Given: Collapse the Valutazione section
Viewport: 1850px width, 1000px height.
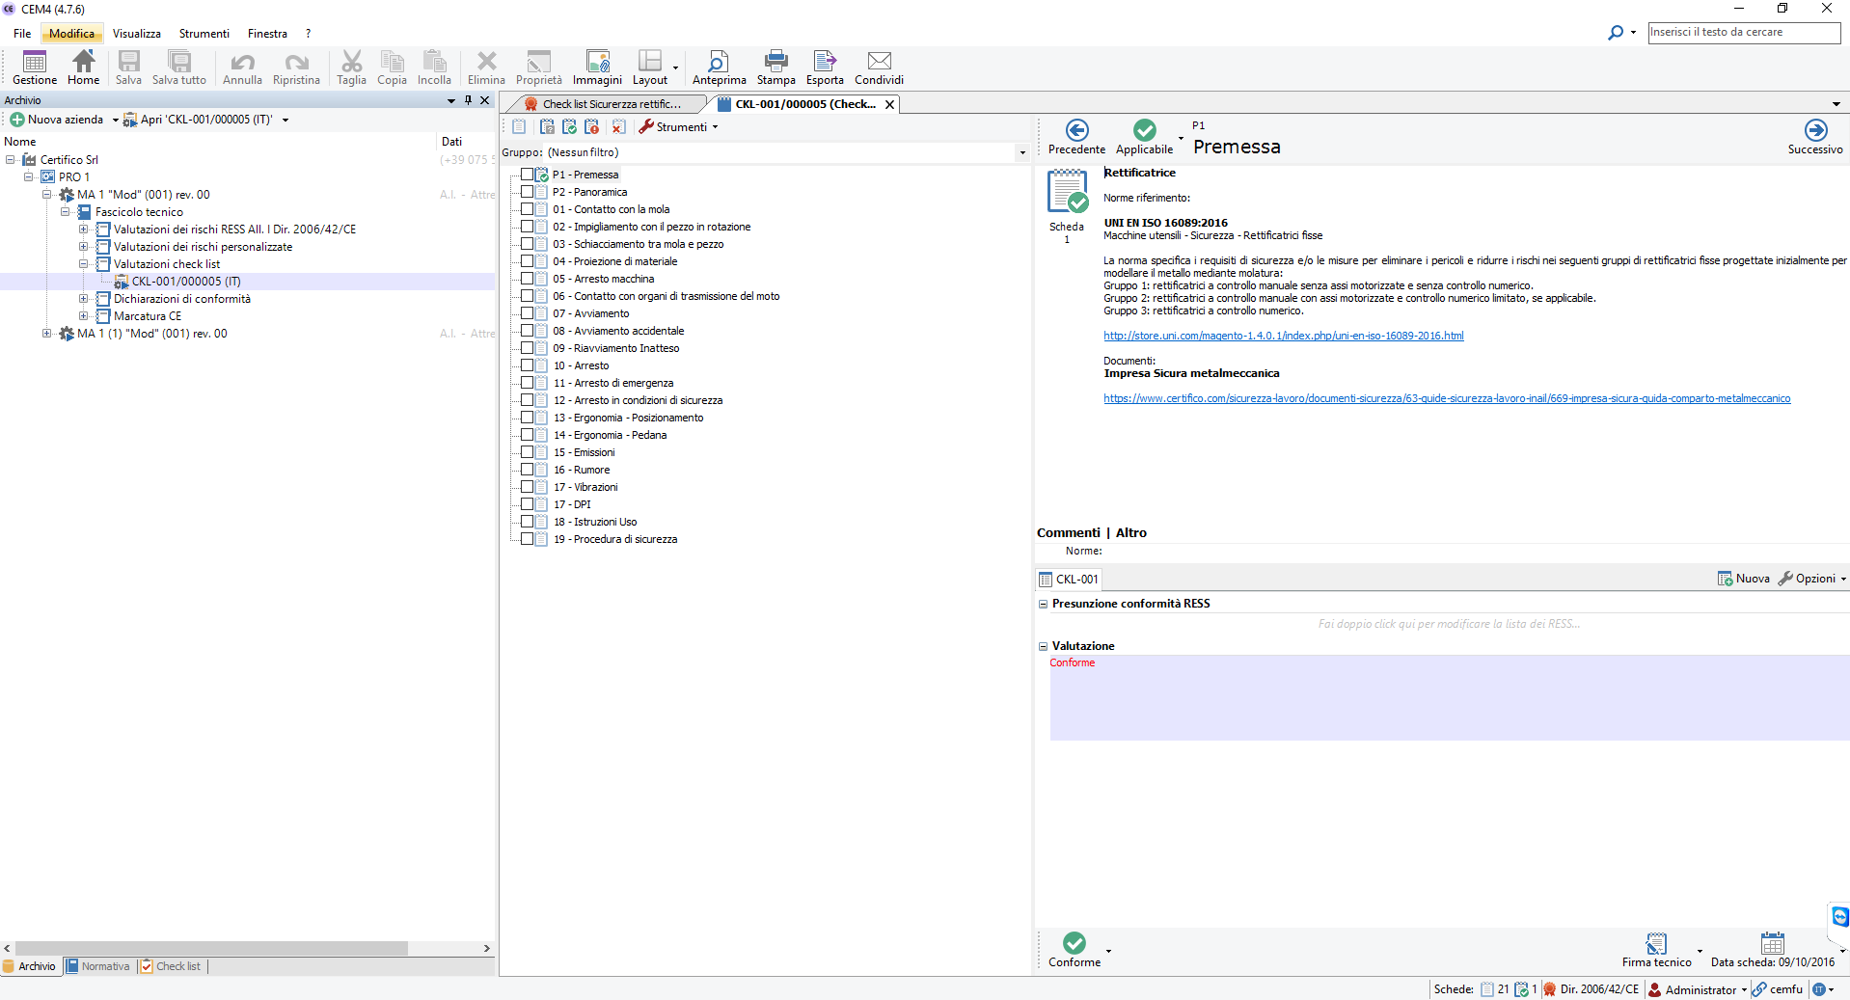Looking at the screenshot, I should coord(1043,646).
